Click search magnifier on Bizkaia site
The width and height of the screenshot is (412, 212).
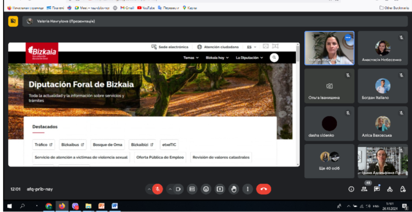tap(274, 58)
